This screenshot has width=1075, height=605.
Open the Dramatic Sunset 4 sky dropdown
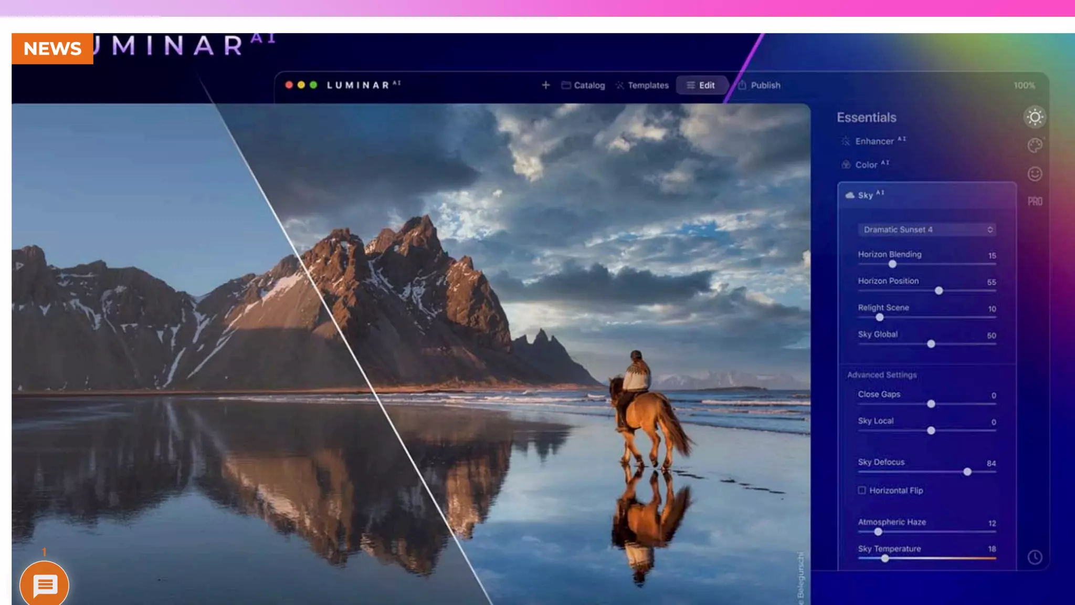pos(928,230)
